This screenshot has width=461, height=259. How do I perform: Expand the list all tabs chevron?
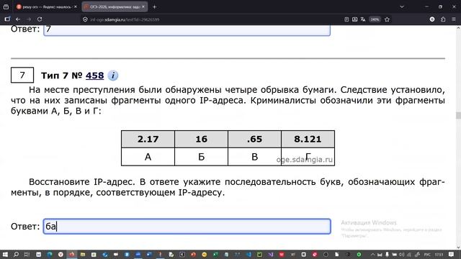tap(402, 6)
